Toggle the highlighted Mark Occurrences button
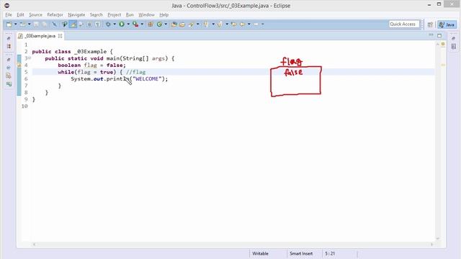Viewport: 461px width, 259px height. (x=73, y=24)
